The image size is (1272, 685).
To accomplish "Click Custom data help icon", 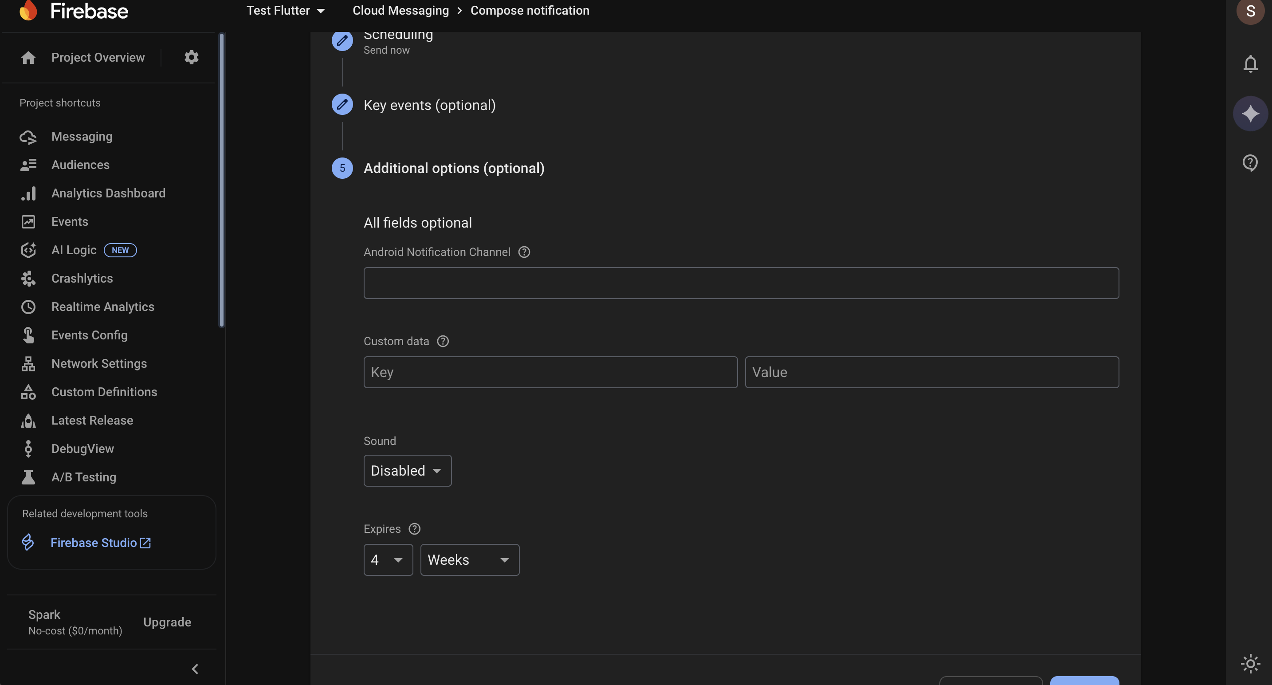I will tap(443, 341).
